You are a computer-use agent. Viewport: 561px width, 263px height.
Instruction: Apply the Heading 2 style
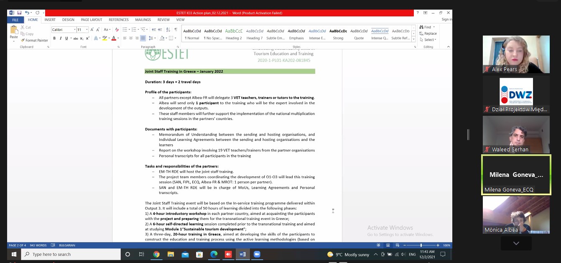(234, 34)
